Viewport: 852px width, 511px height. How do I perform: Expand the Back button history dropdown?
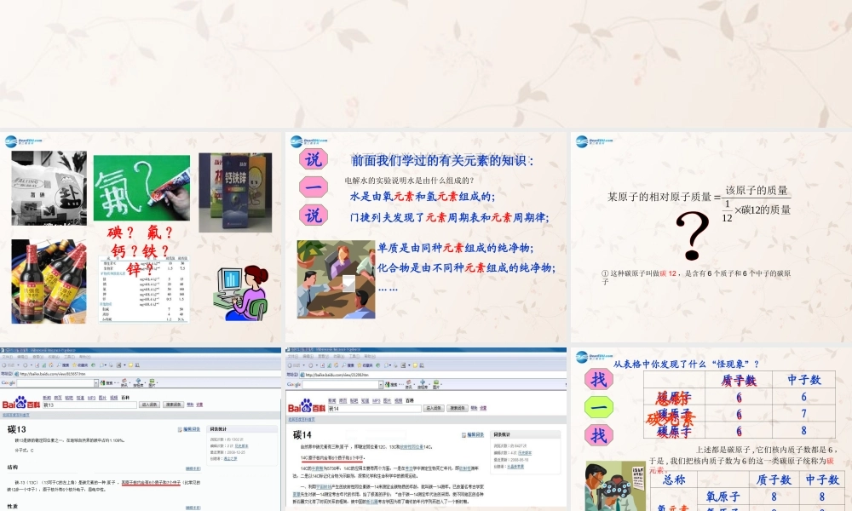pyautogui.click(x=18, y=365)
